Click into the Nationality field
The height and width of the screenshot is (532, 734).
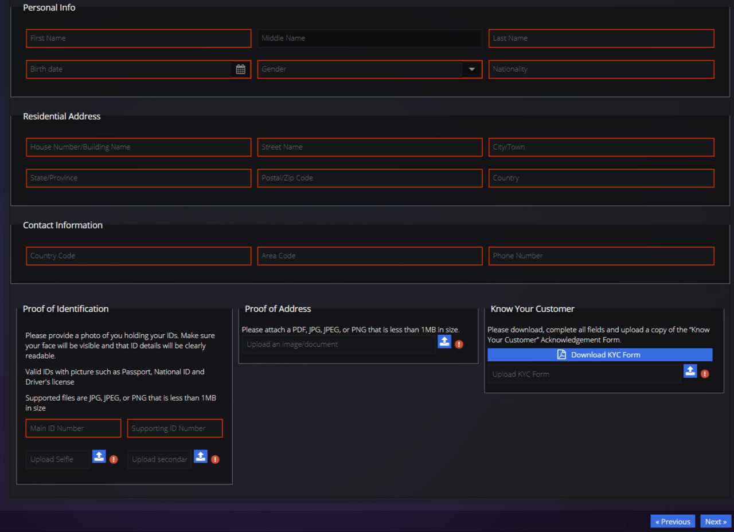click(x=601, y=69)
